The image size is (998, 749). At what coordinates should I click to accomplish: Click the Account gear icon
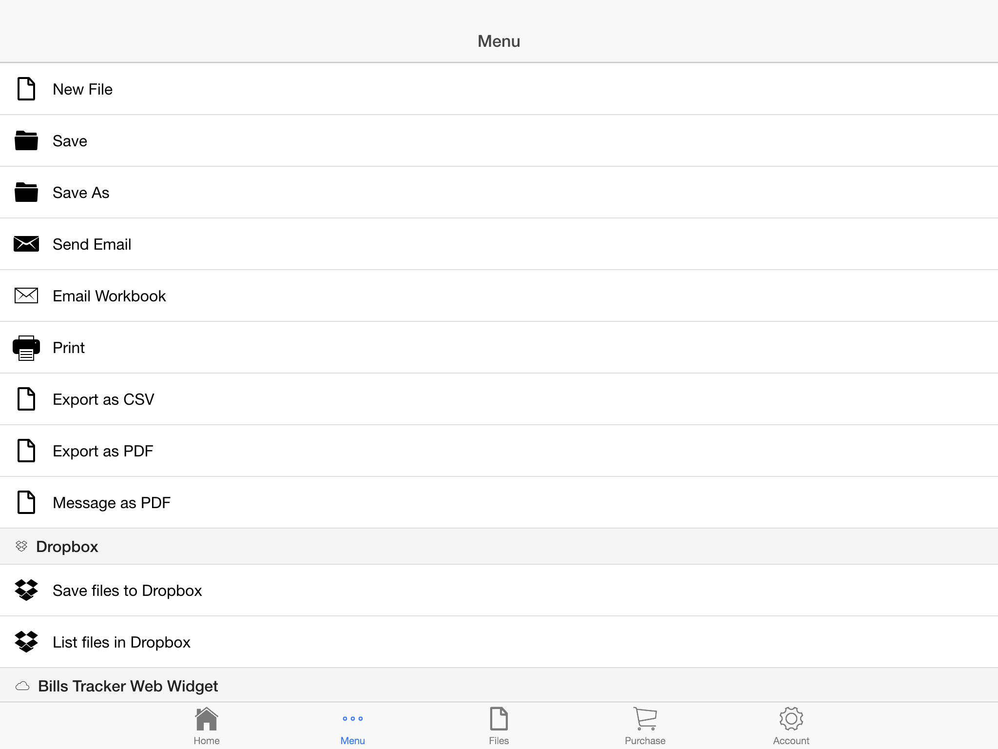point(791,719)
